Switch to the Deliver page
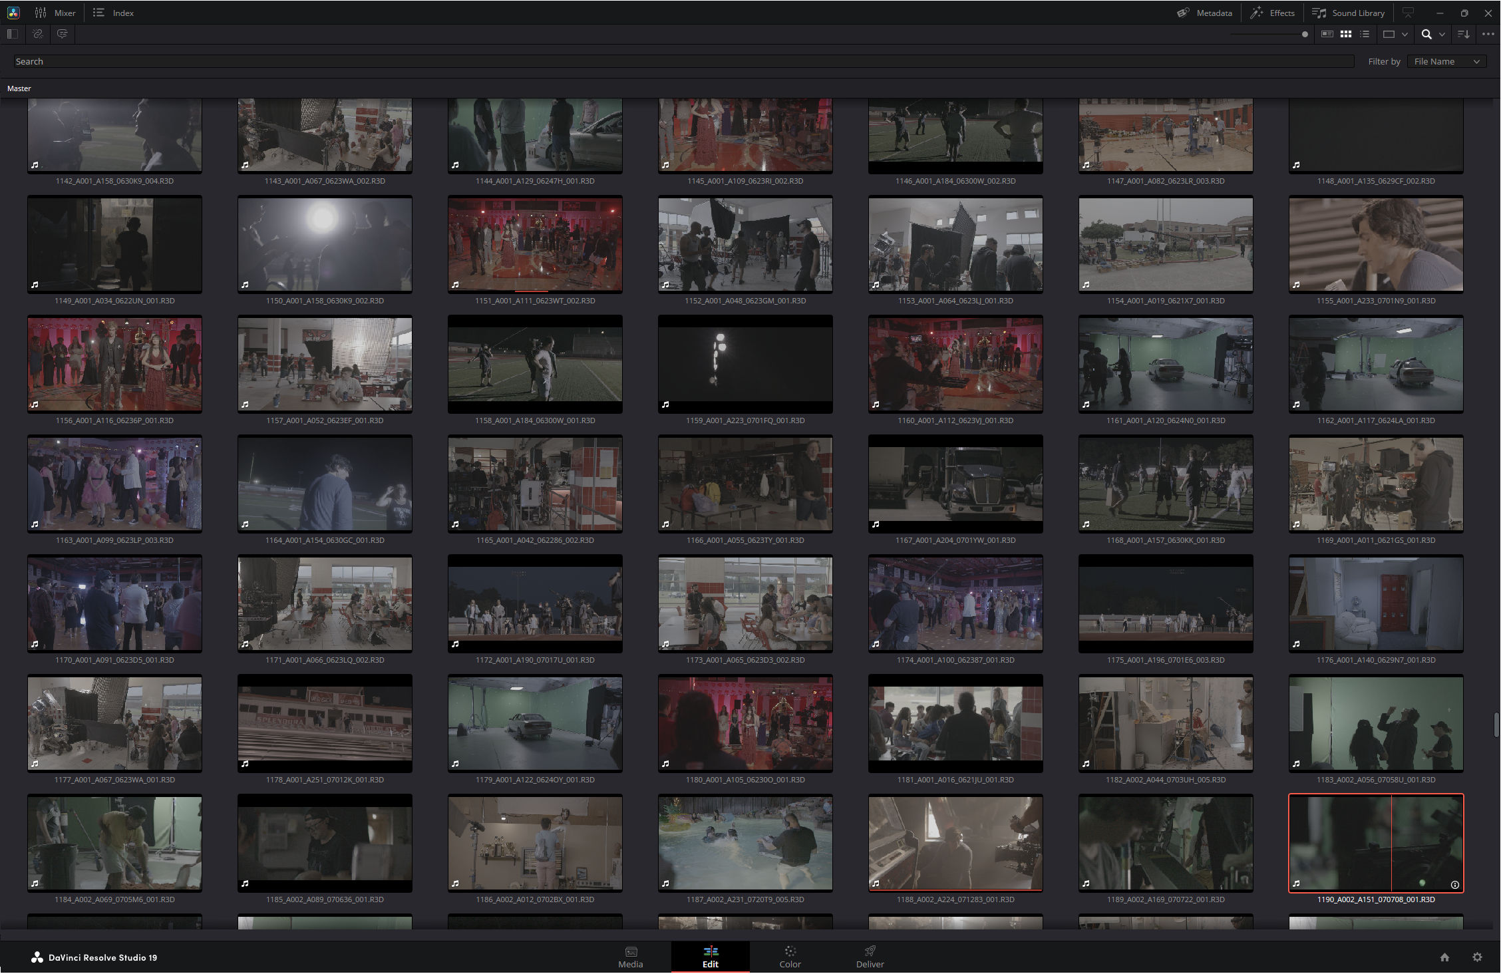This screenshot has width=1501, height=974. (x=870, y=957)
